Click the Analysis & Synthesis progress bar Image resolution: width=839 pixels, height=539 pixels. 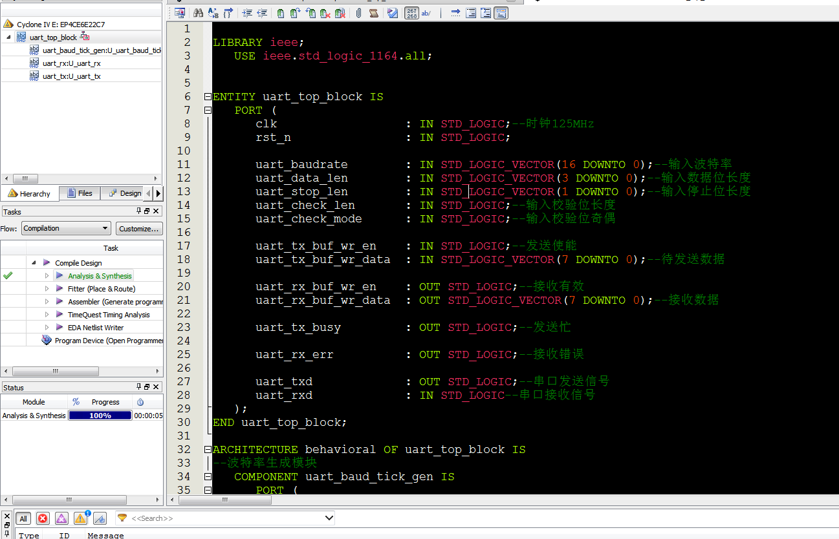pos(100,416)
